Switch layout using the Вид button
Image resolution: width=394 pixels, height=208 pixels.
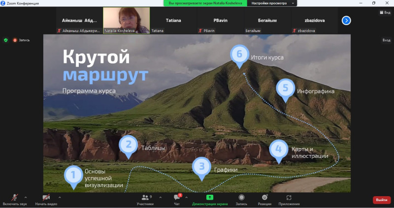pos(384,12)
